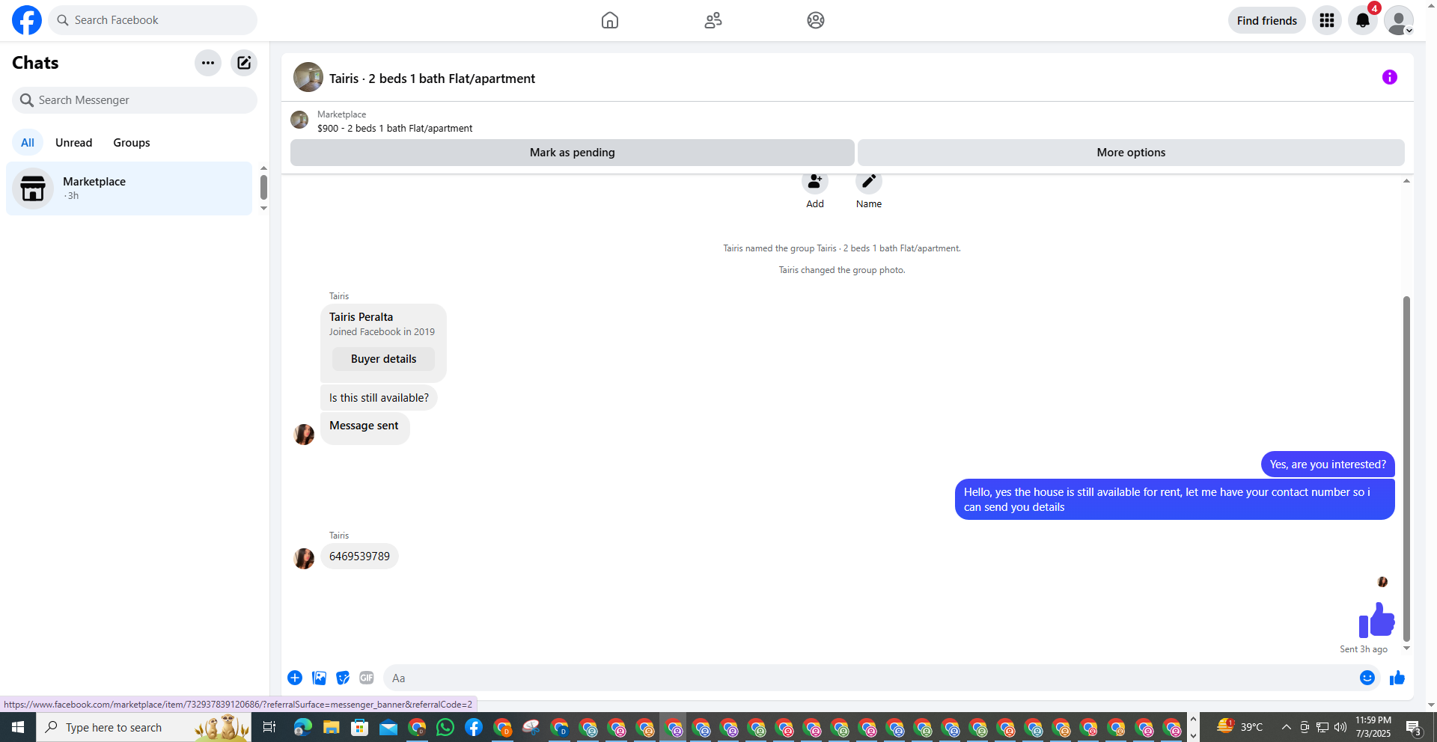Open the Marketplace chat thread
This screenshot has width=1437, height=742.
click(129, 188)
